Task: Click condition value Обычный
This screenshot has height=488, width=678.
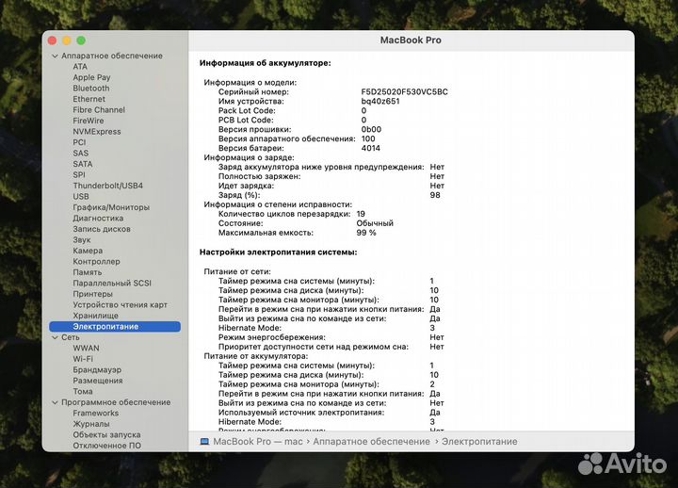Action: coord(375,223)
